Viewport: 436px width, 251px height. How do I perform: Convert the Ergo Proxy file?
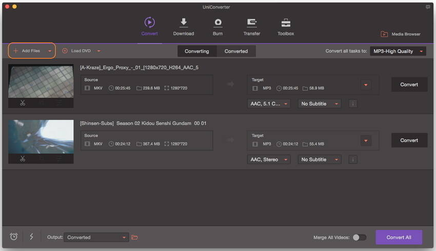click(409, 85)
